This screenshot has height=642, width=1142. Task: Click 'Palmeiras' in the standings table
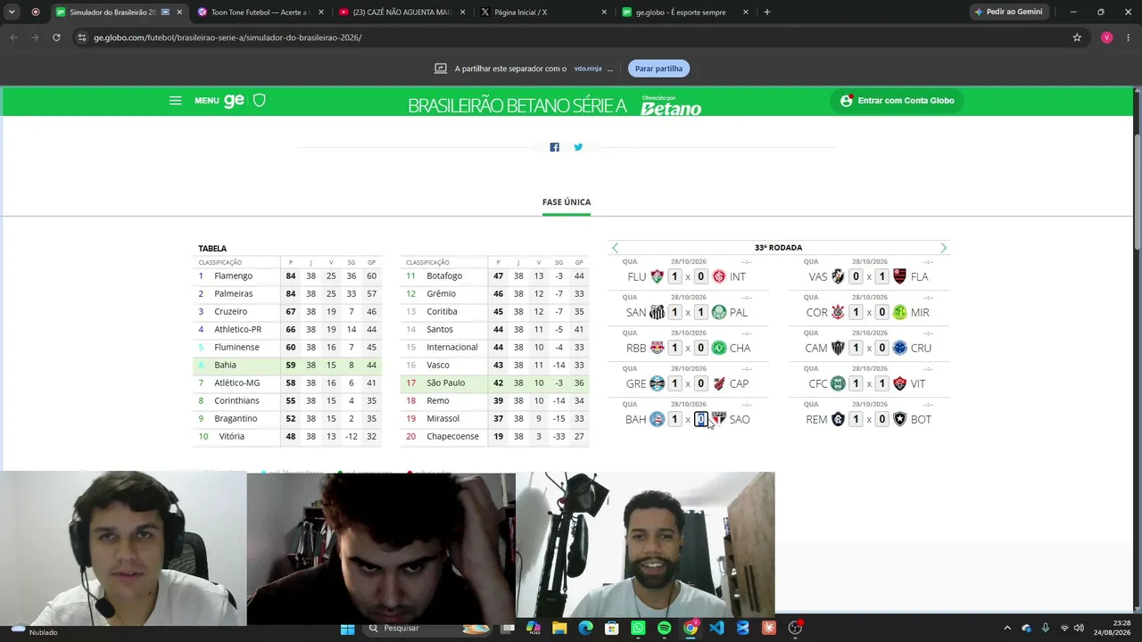pos(233,294)
